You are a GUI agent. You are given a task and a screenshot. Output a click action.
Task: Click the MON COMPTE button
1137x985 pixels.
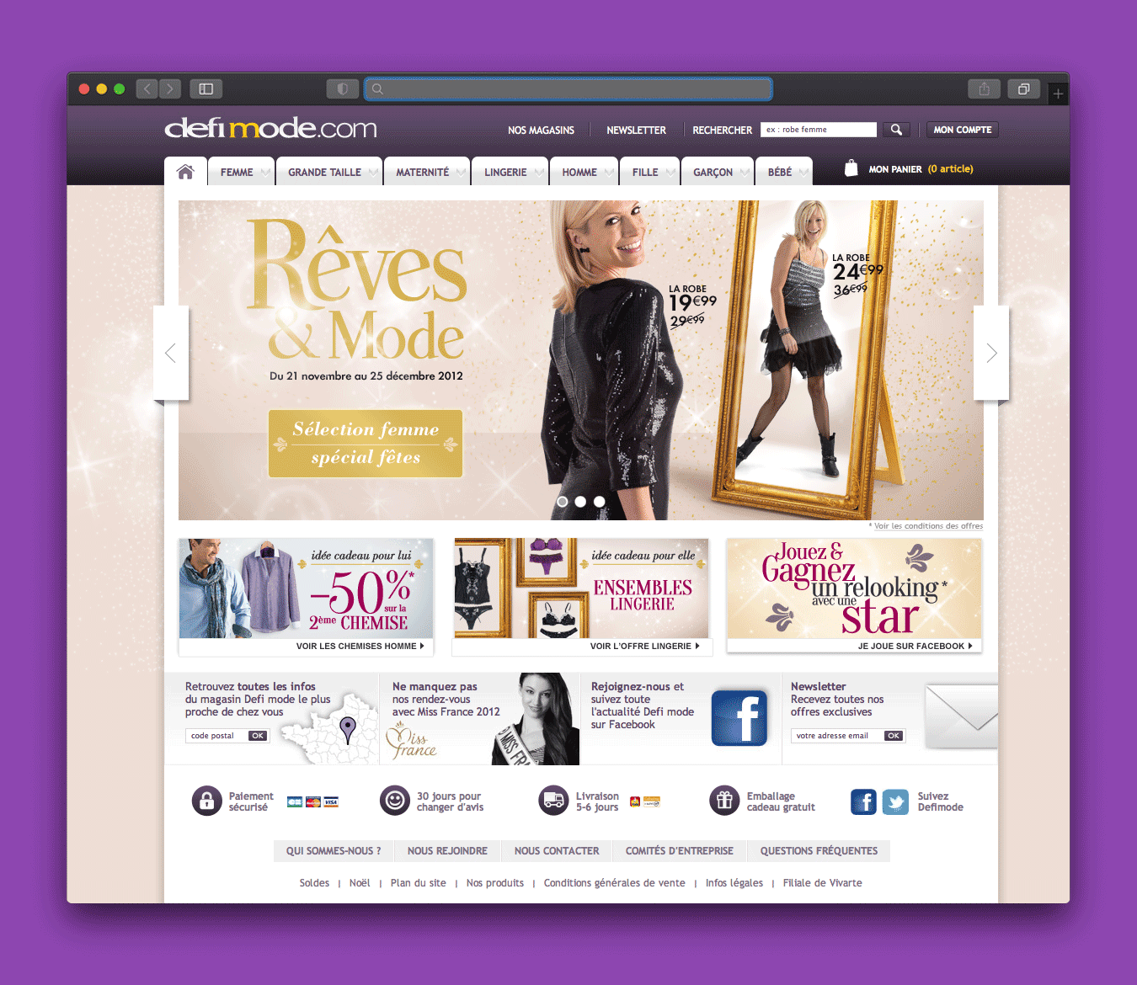coord(962,130)
